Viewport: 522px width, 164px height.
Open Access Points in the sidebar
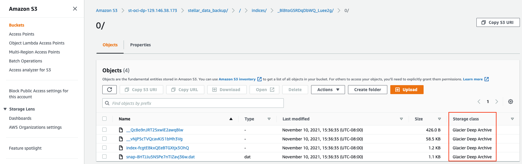click(22, 34)
